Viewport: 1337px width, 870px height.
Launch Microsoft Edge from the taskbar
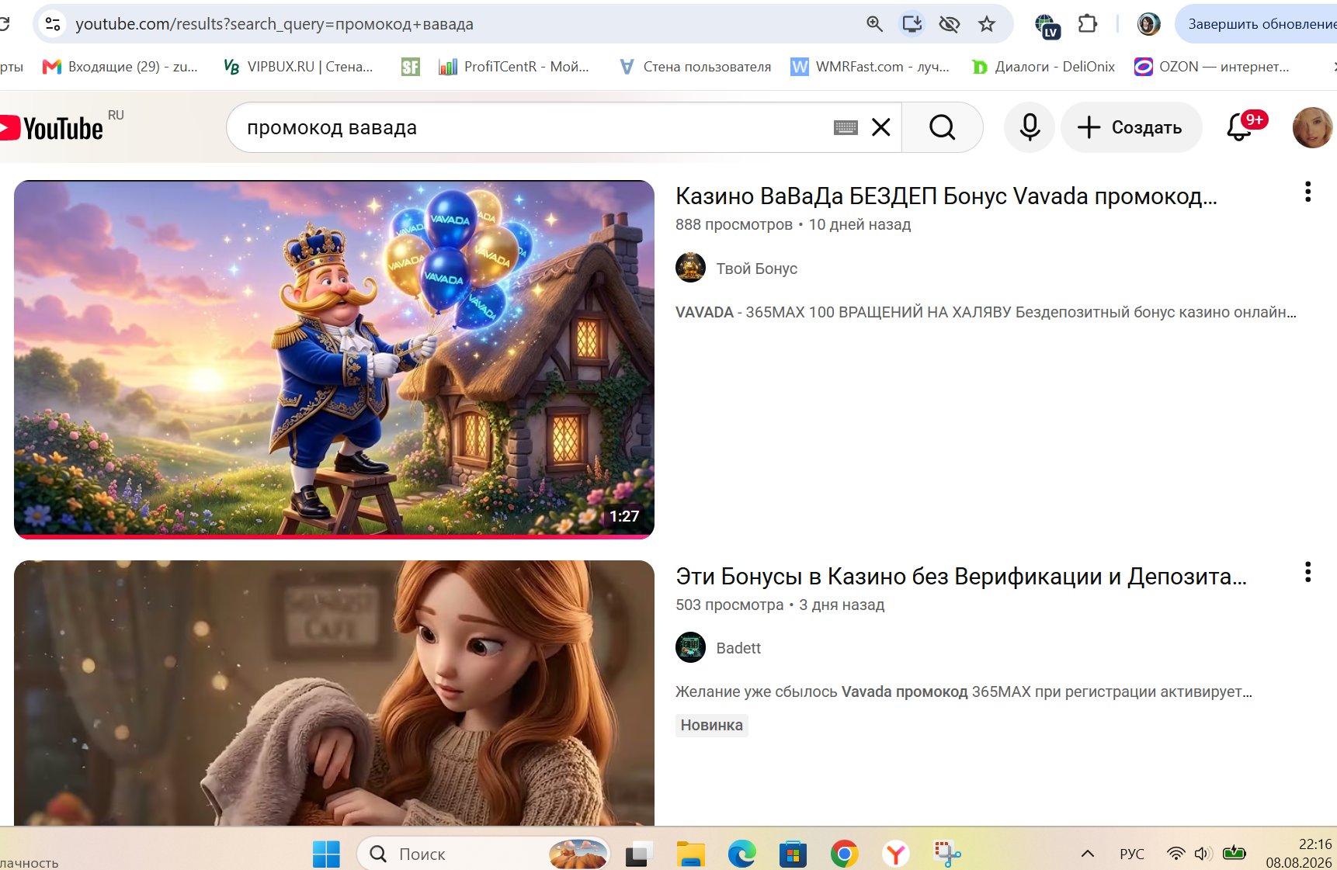coord(742,854)
